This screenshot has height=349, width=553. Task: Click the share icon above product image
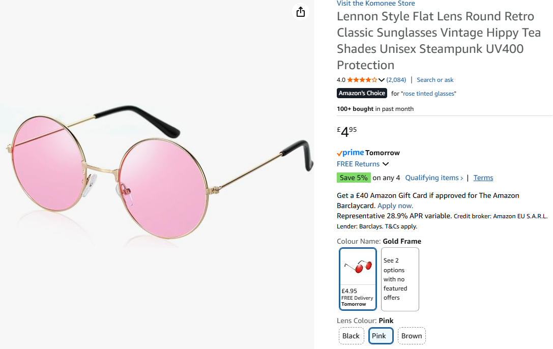pyautogui.click(x=301, y=12)
